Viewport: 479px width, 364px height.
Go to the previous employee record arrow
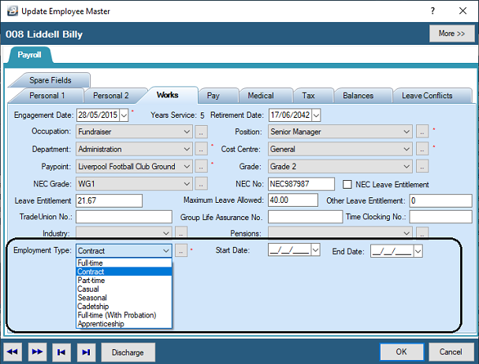pos(13,351)
